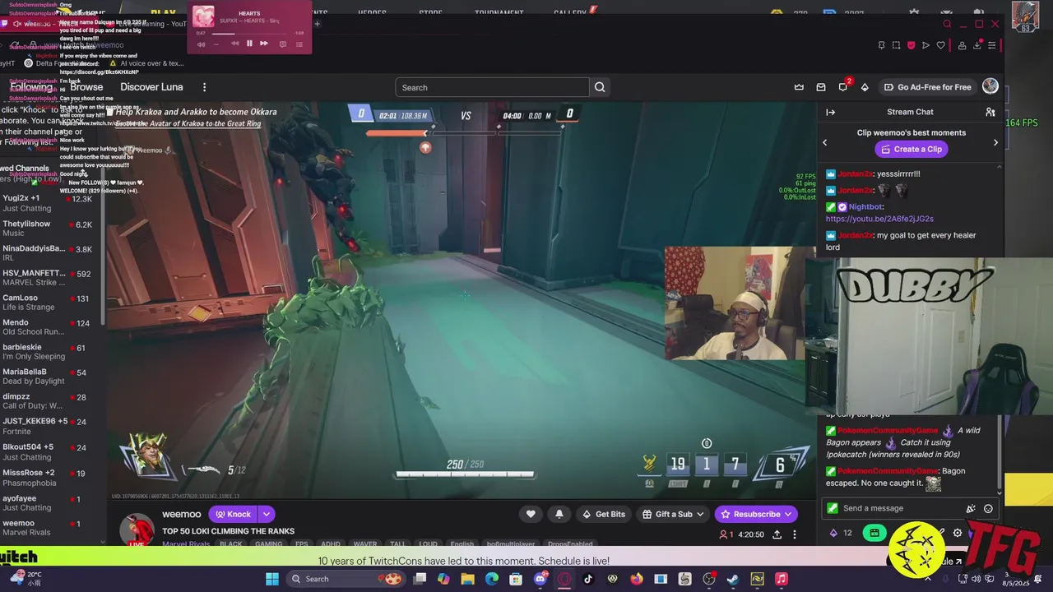The height and width of the screenshot is (592, 1053).
Task: Open the chat community users list
Action: (990, 112)
